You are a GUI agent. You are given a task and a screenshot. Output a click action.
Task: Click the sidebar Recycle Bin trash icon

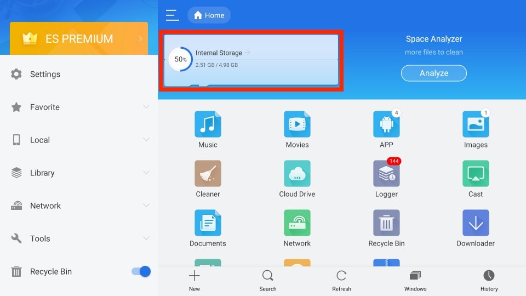click(x=16, y=271)
